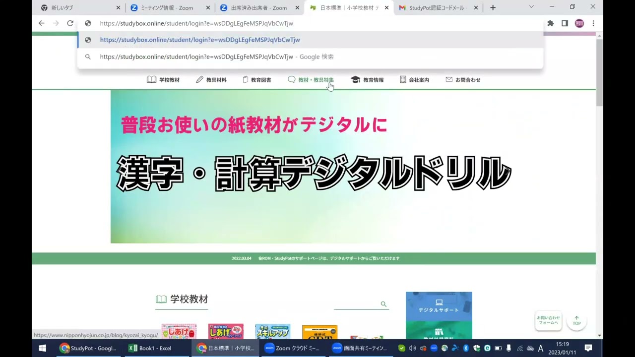Open 日本標準 Chrome taskbar item
Viewport: 635px width, 357px height.
[226, 348]
